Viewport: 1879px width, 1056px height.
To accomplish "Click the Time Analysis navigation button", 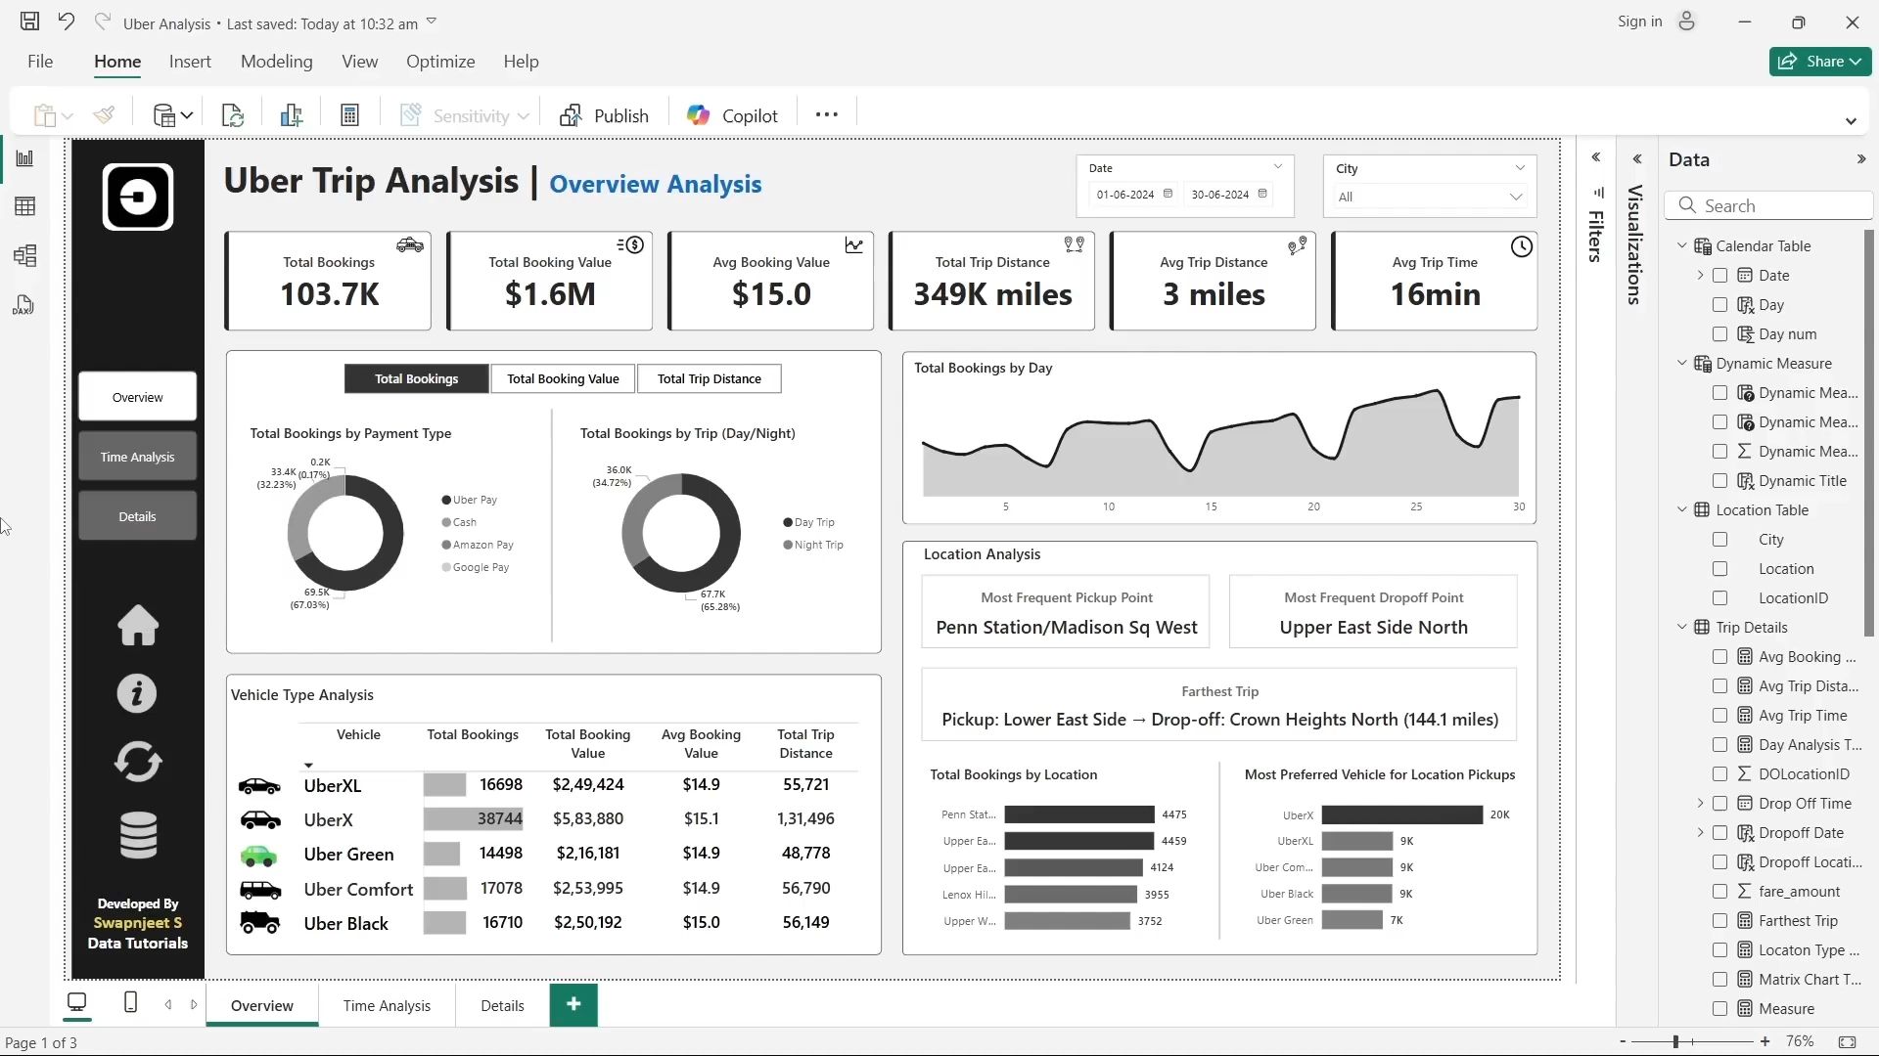I will tap(137, 457).
